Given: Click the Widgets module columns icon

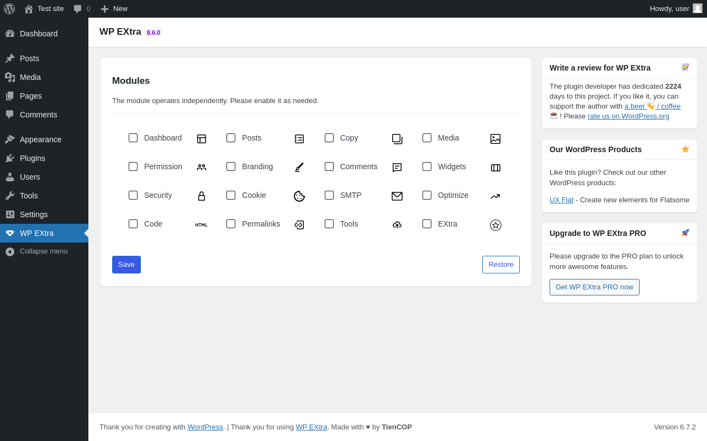Looking at the screenshot, I should coord(495,168).
